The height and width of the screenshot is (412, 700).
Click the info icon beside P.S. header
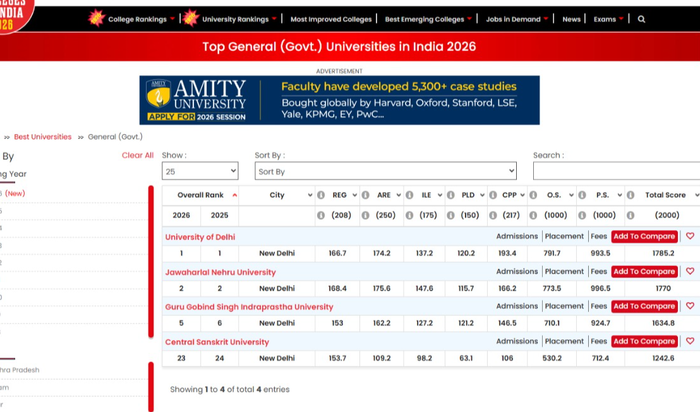582,195
